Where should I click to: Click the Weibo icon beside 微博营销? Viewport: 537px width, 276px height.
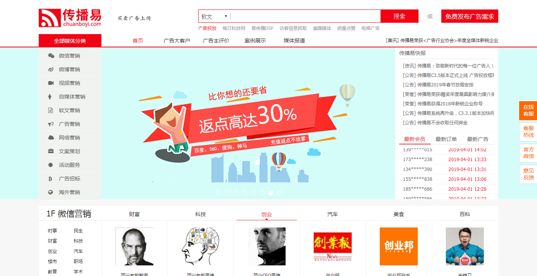[51, 69]
